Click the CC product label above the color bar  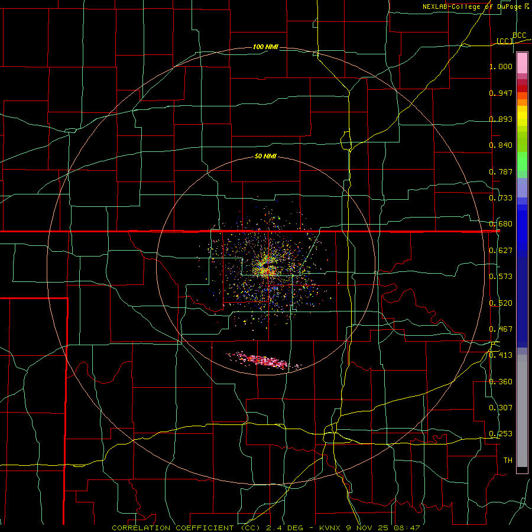pos(505,41)
